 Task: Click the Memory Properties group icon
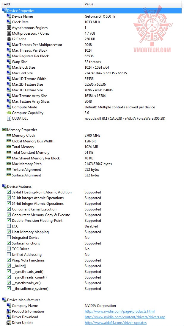click(4, 130)
